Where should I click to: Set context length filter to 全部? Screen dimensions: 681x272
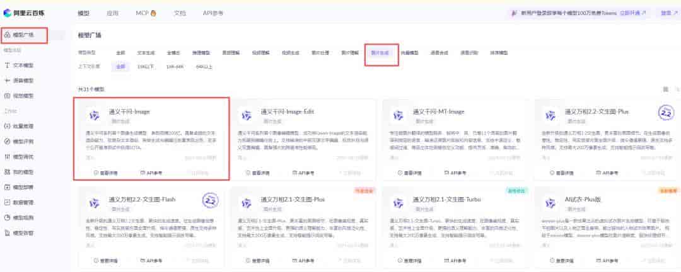click(x=120, y=67)
